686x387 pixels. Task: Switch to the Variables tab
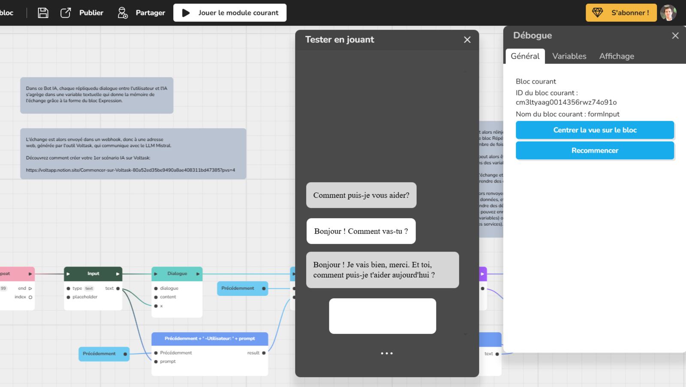(x=569, y=56)
